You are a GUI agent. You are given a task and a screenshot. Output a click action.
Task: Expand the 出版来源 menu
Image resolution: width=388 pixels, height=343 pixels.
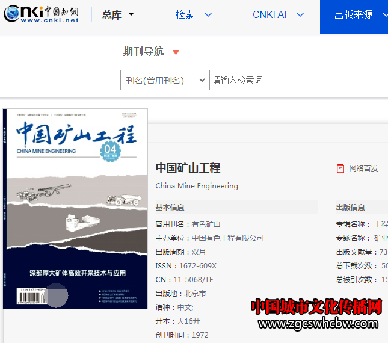point(354,15)
